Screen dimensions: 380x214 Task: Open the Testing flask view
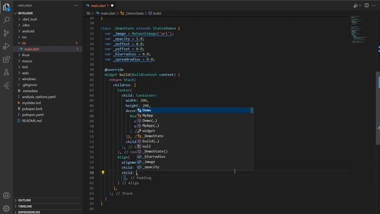pos(7,72)
